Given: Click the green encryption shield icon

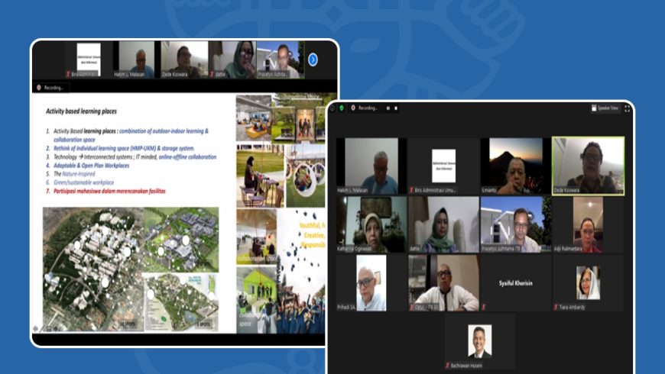Looking at the screenshot, I should [342, 108].
